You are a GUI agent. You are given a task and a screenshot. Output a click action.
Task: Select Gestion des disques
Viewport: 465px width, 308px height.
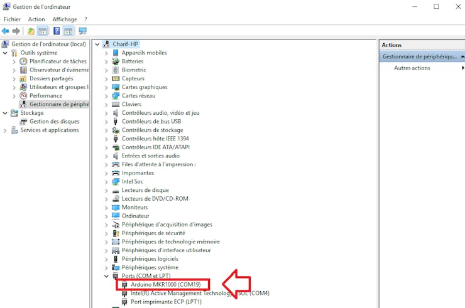[x=55, y=122]
